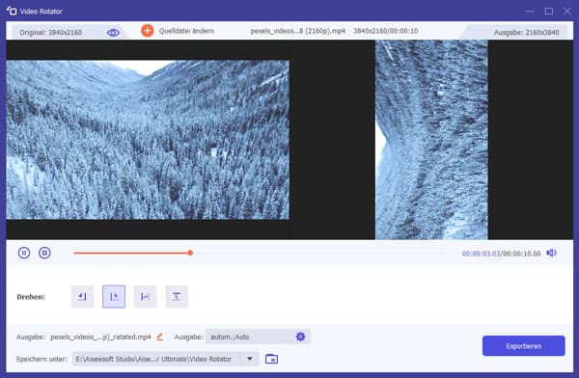Image resolution: width=579 pixels, height=378 pixels.
Task: Click the Exportieren button
Action: pos(523,346)
